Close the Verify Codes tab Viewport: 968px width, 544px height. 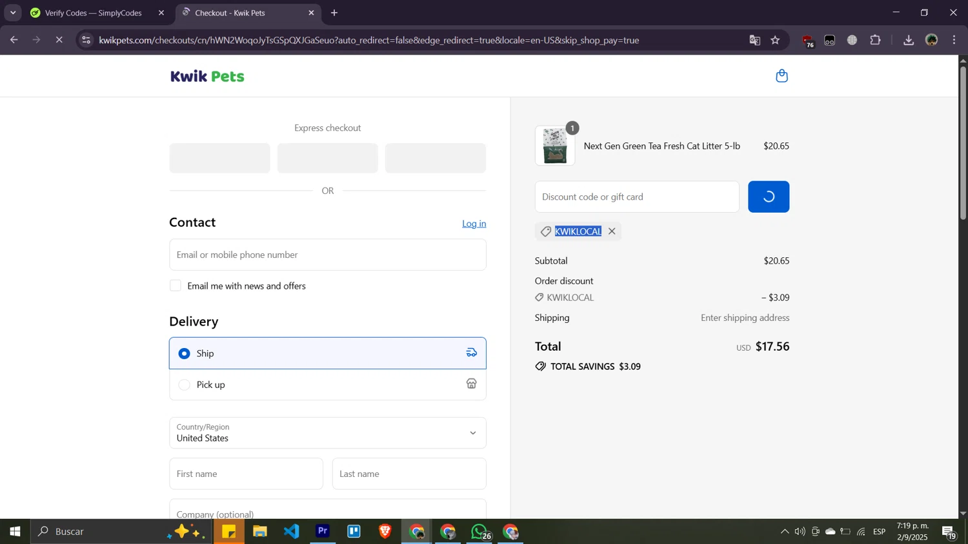(161, 13)
